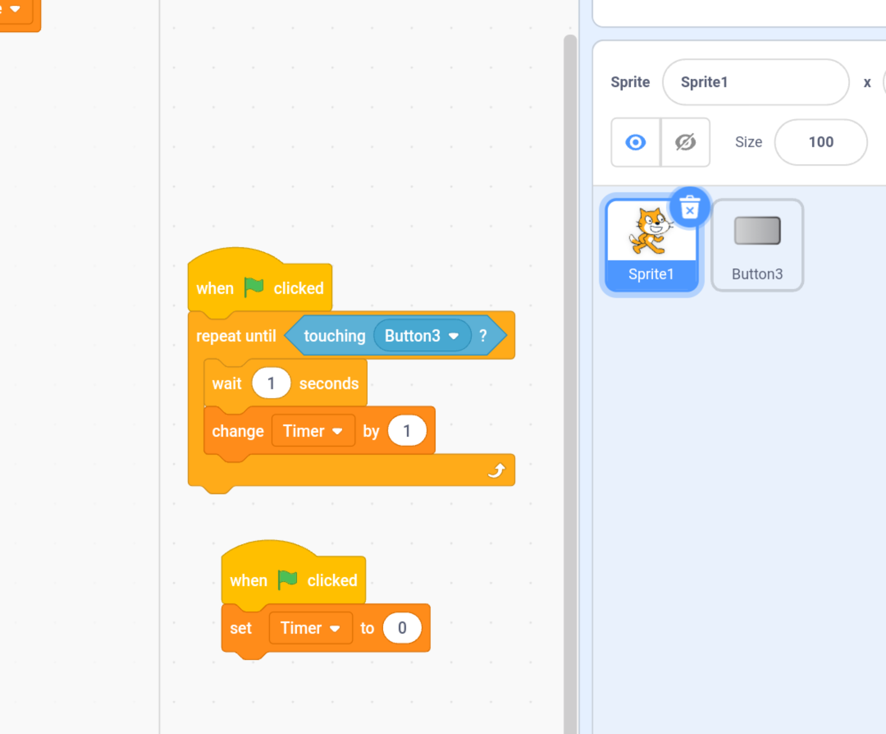
Task: Click the repeat loop arrow icon
Action: click(x=497, y=470)
